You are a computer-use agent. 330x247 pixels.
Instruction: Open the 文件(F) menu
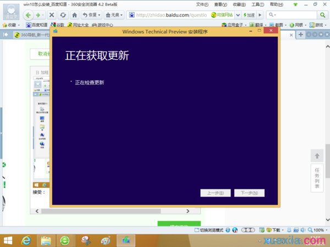tap(202, 4)
